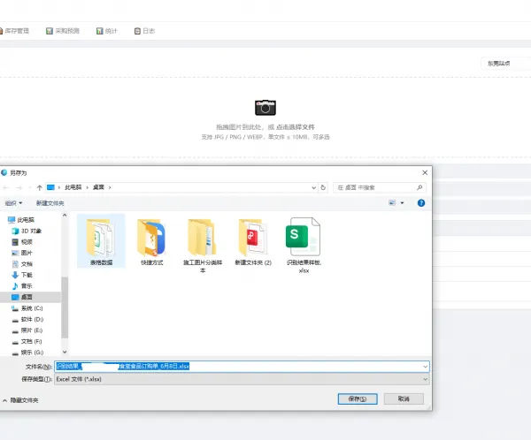Collapse folders via 隐藏文件夹 toggle
The width and height of the screenshot is (531, 440).
point(20,400)
